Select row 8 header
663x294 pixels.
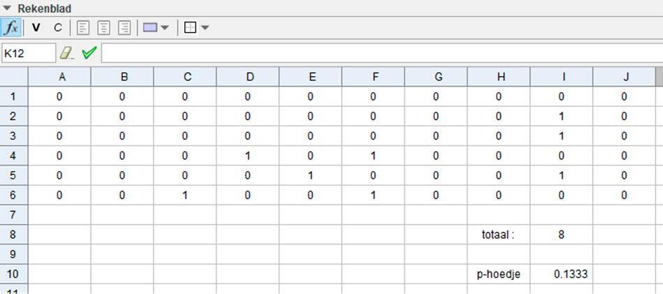pos(13,235)
